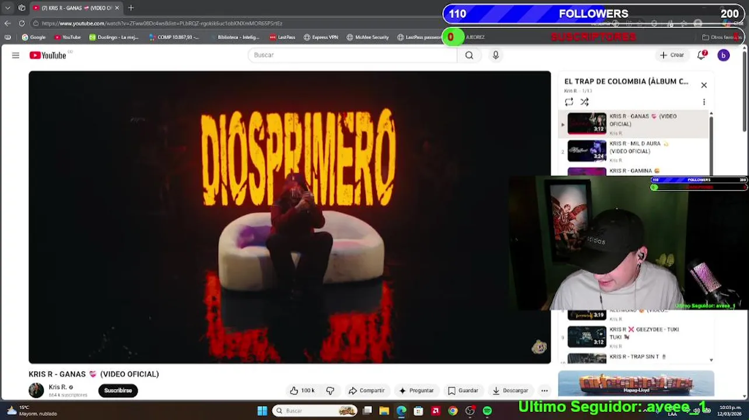Image resolution: width=749 pixels, height=420 pixels.
Task: Open the red AMD app taskbar icon
Action: point(435,411)
